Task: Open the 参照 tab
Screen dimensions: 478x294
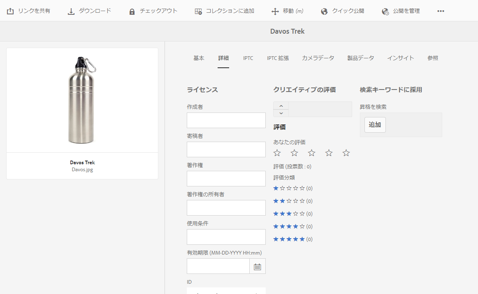Action: pyautogui.click(x=433, y=58)
